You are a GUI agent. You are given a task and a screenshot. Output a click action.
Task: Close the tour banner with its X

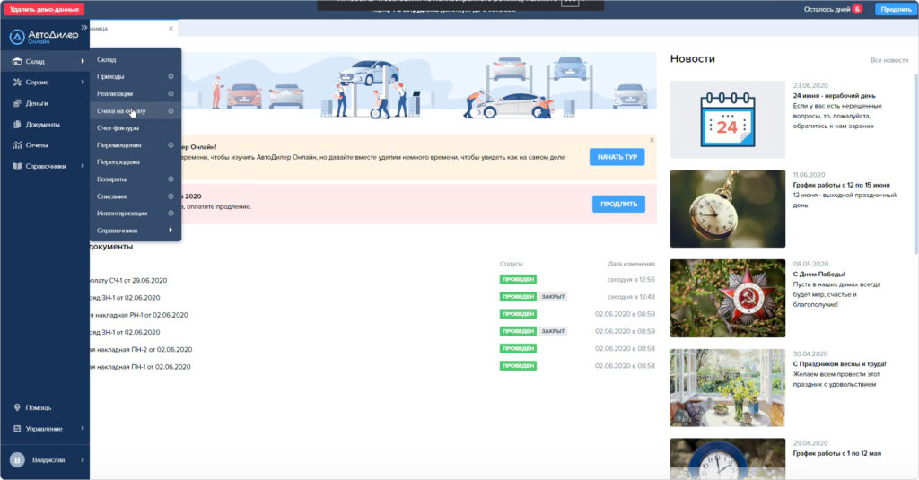(652, 140)
